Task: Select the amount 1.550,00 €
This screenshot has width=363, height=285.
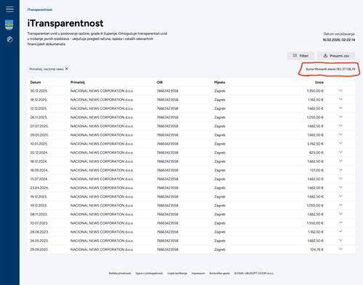Action: 315,223
